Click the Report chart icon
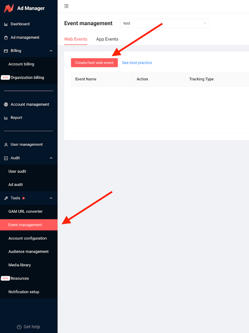 (x=6, y=118)
